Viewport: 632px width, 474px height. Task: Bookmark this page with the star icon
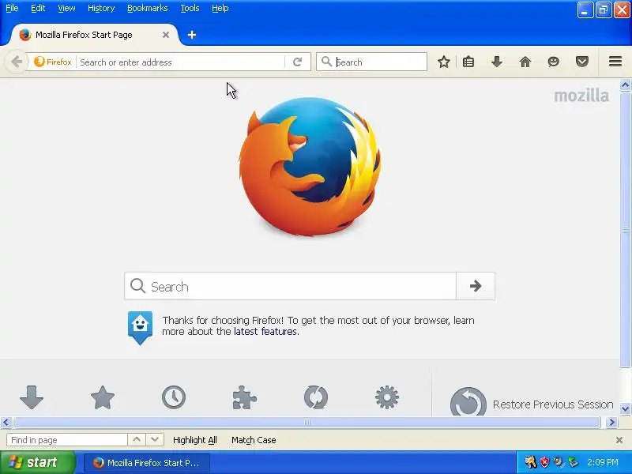444,62
